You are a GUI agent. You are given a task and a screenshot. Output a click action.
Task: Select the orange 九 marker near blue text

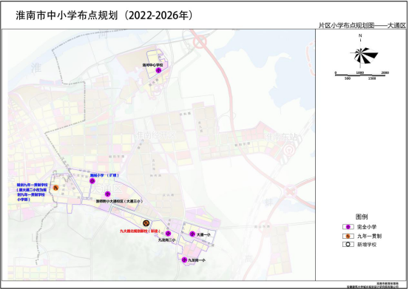[55, 188]
